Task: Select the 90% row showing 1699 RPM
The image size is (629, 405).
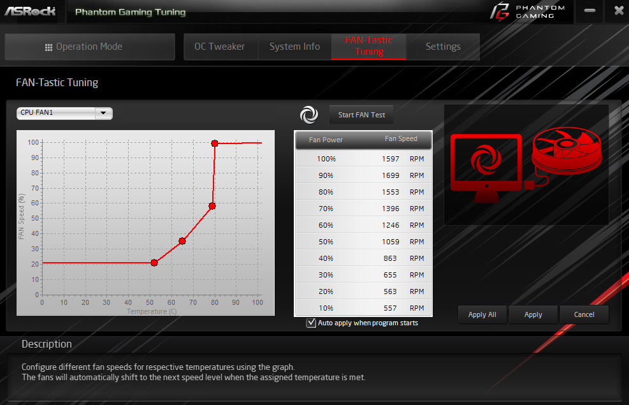Action: 363,175
